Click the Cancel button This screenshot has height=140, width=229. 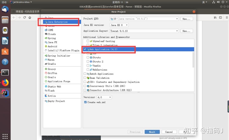point(169,132)
